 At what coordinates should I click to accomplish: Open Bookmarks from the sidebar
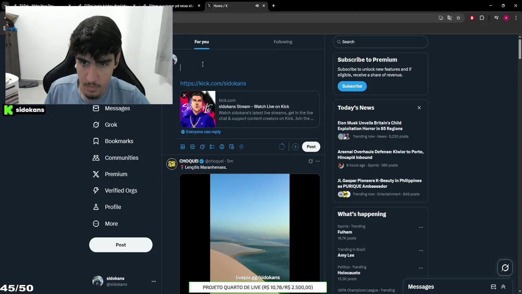[x=113, y=141]
